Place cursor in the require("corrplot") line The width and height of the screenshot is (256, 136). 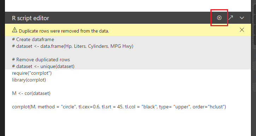point(32,73)
